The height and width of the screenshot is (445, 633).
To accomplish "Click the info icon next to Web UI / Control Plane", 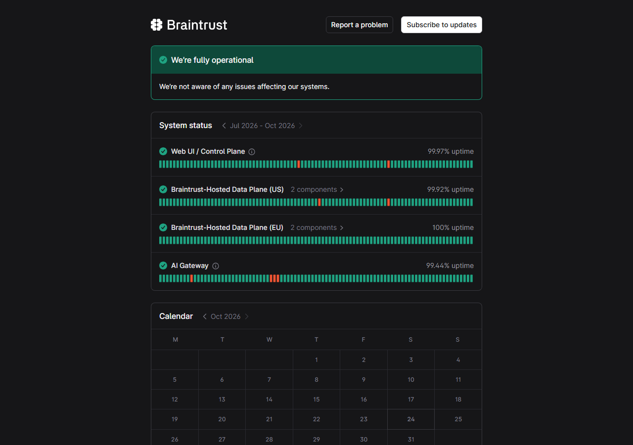I will click(252, 152).
